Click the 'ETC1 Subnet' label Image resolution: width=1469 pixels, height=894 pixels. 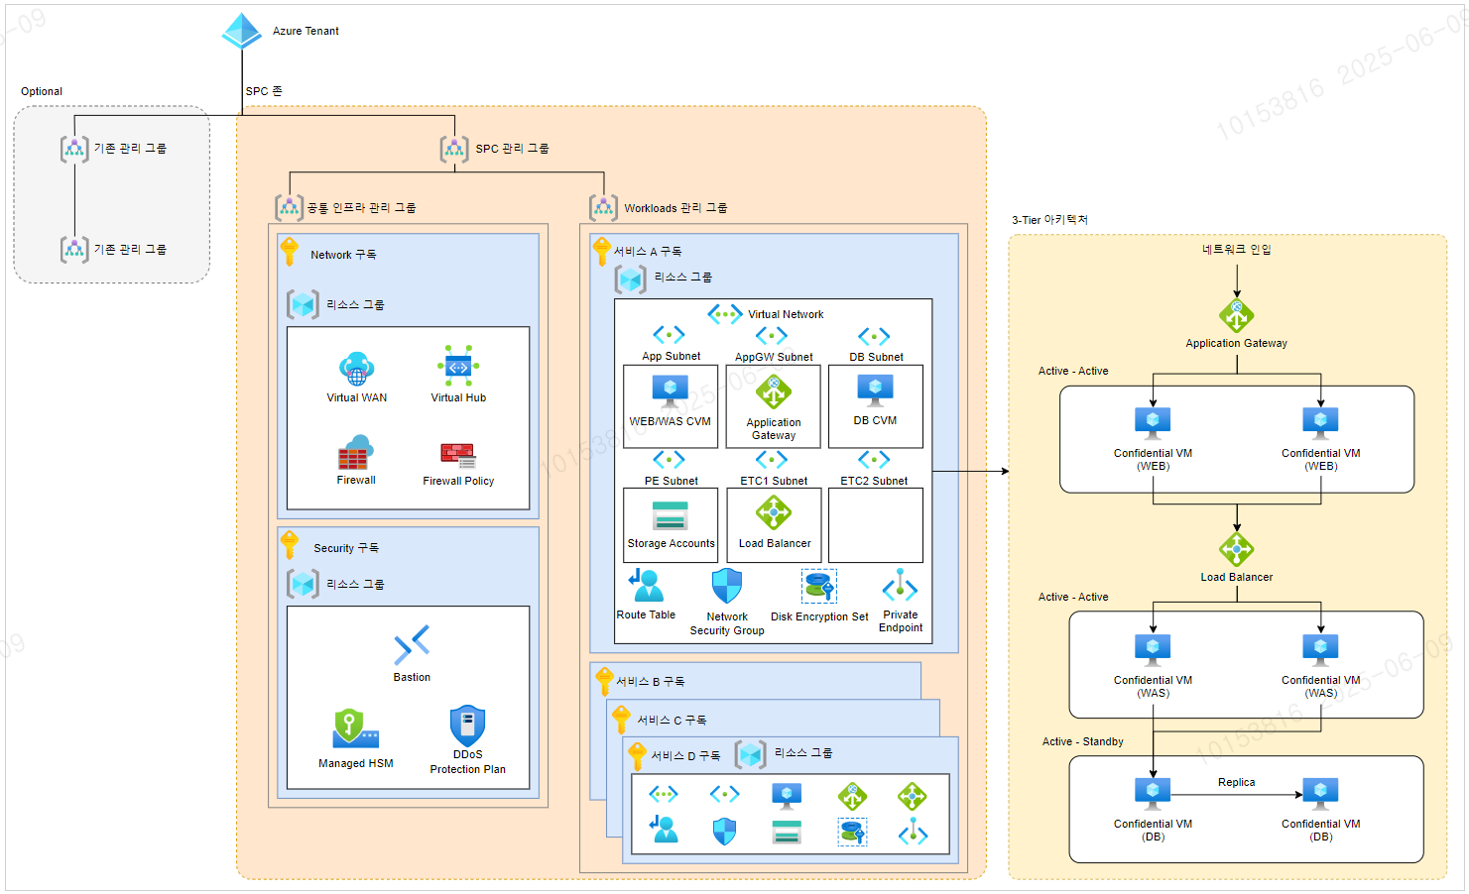(774, 481)
